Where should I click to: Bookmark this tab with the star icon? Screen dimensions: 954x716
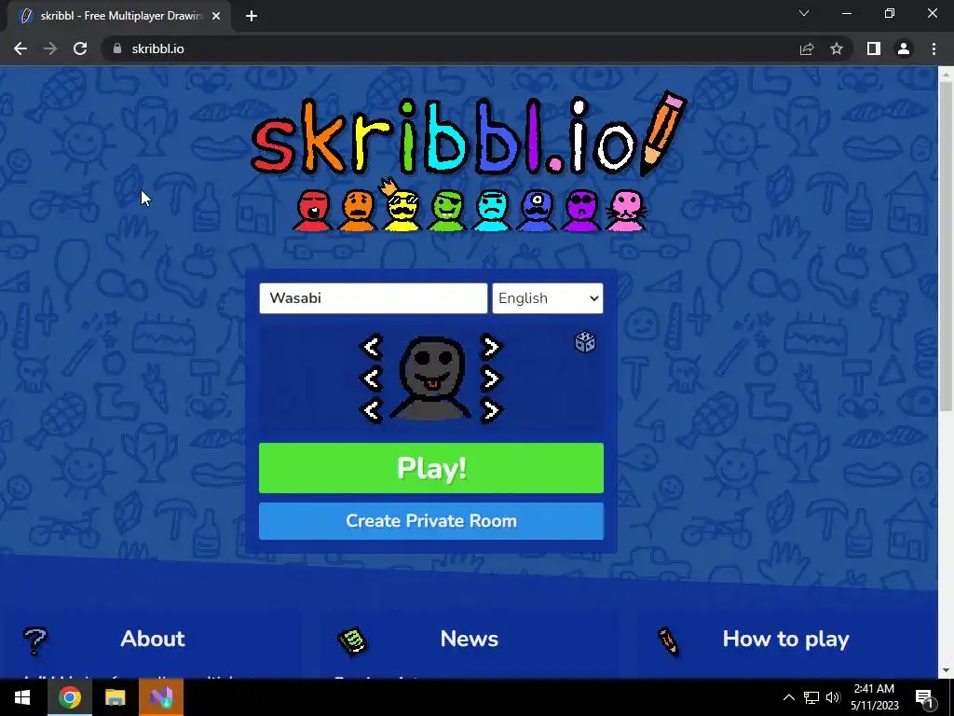coord(837,48)
